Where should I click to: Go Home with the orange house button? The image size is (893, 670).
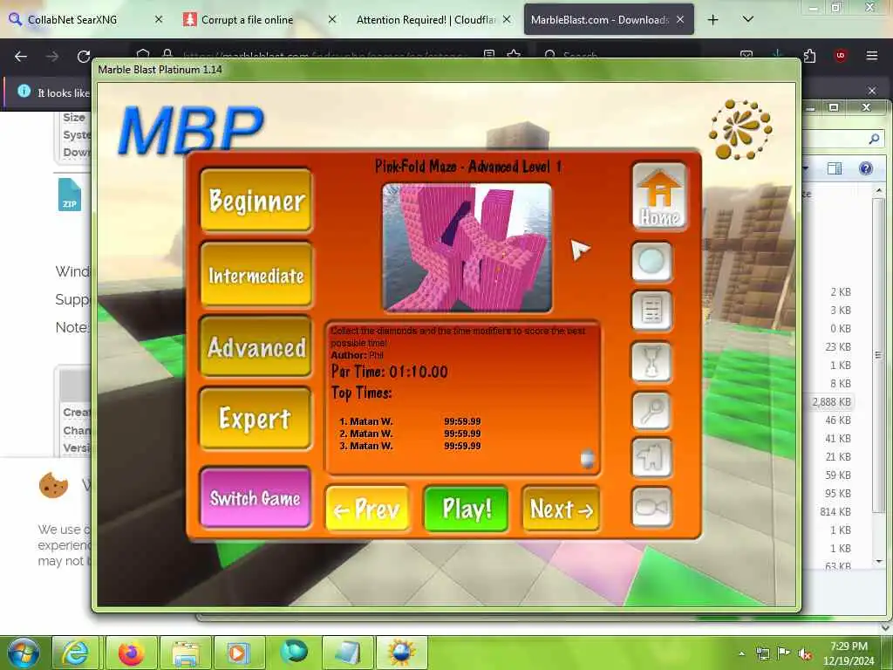point(659,196)
